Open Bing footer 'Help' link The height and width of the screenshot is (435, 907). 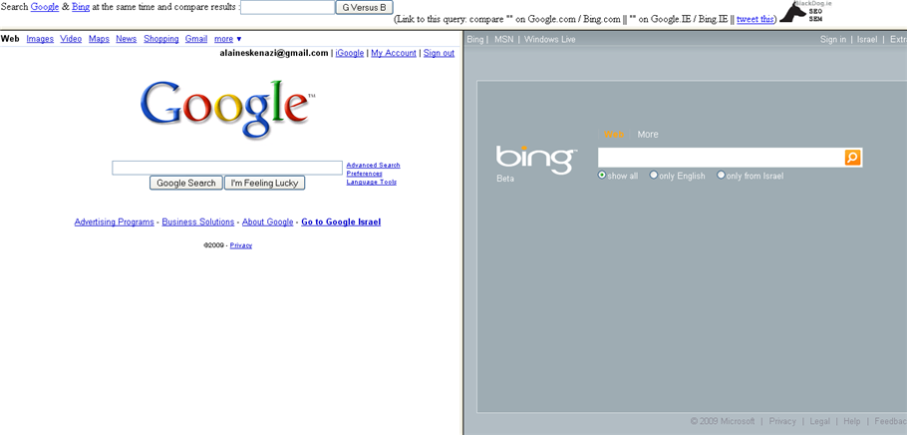pos(852,421)
